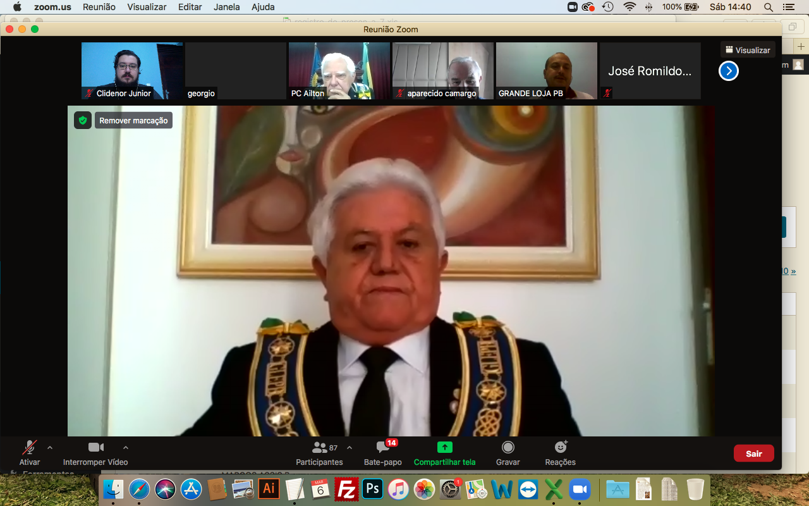Screen dimensions: 809x506
Task: Click Remover marcação button
Action: click(133, 120)
